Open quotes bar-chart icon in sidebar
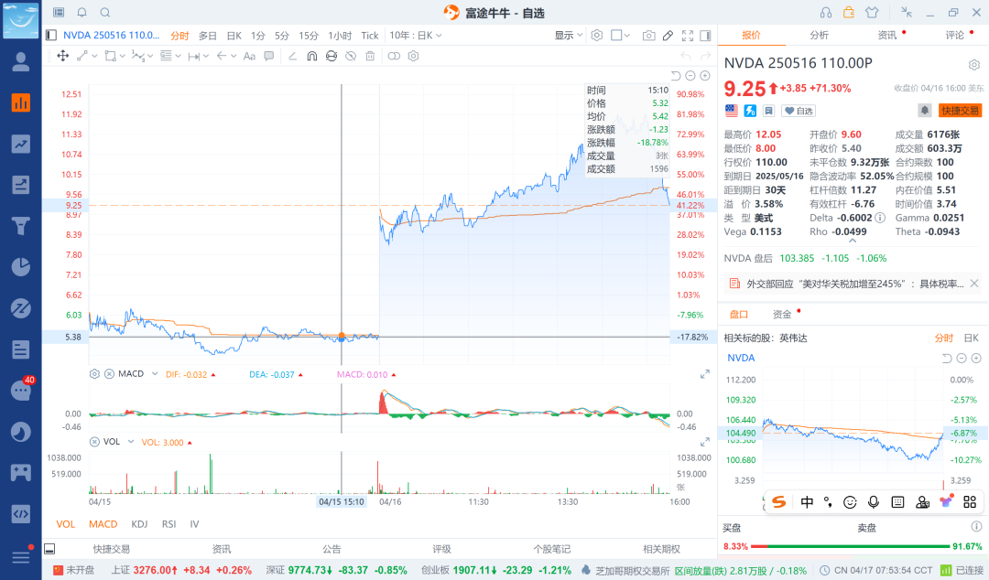 click(x=21, y=102)
